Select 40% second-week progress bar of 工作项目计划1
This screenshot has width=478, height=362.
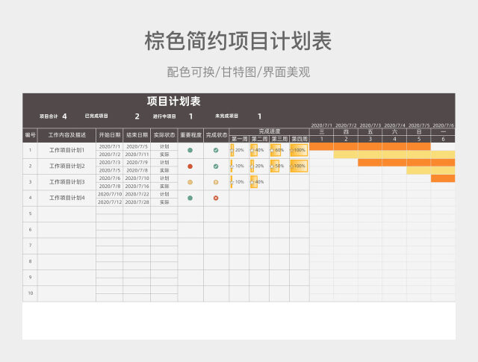point(254,150)
